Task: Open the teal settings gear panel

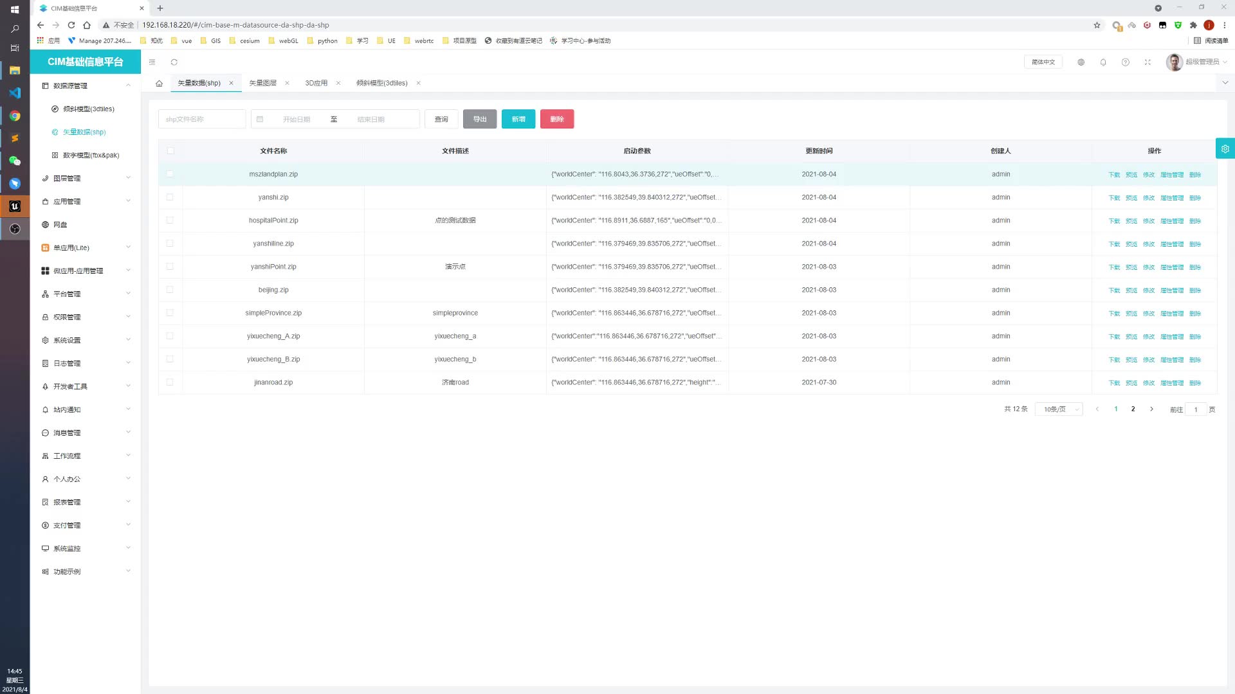Action: 1225,148
